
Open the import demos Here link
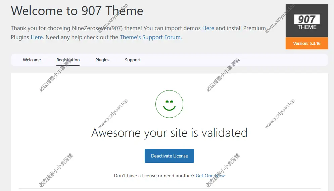pyautogui.click(x=208, y=28)
